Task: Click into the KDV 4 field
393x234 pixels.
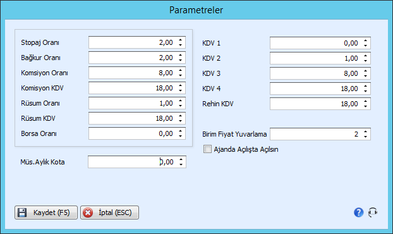Action: click(x=320, y=89)
